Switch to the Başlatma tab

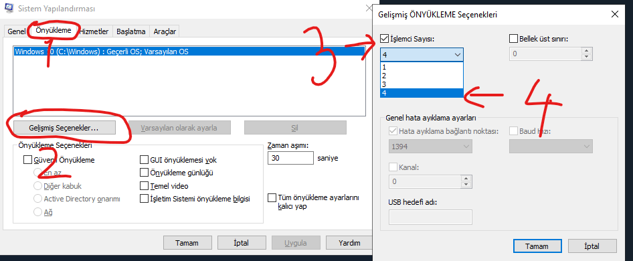coord(130,31)
